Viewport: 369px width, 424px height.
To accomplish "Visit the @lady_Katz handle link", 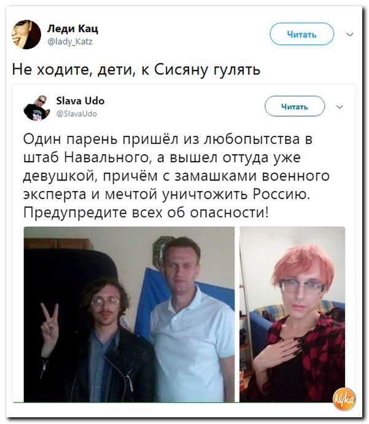I will click(x=70, y=42).
